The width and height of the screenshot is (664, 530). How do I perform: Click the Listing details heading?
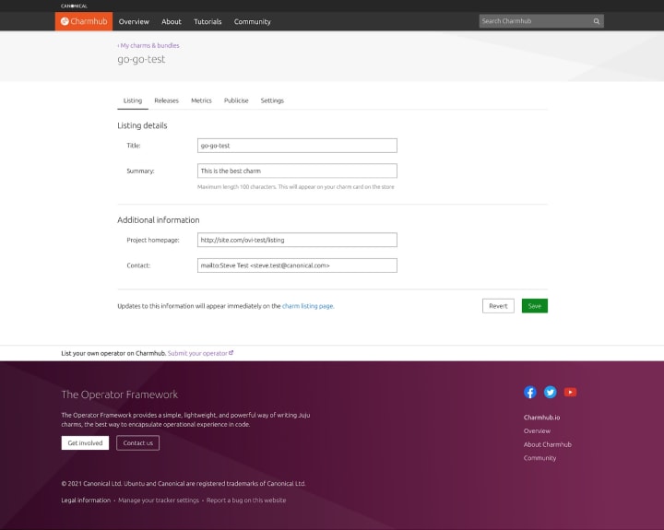142,125
